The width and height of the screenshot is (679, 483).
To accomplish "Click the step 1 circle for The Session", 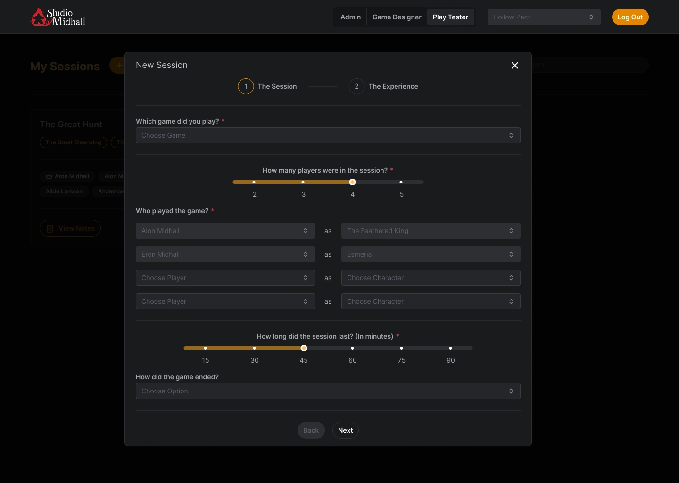I will coord(245,86).
